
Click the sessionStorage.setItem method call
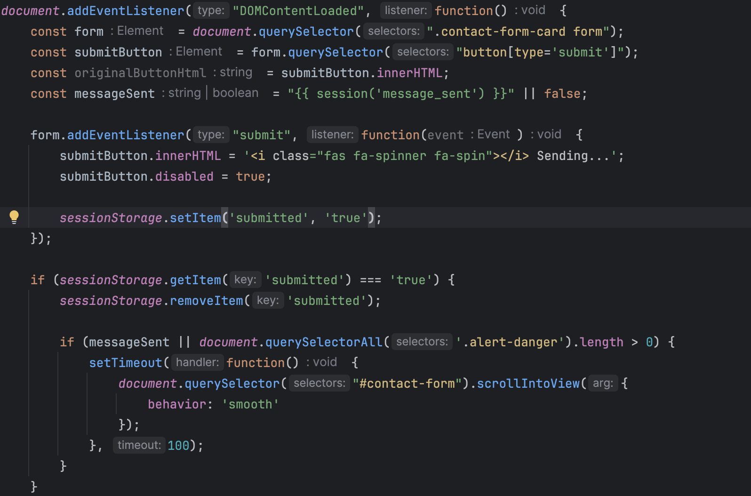pyautogui.click(x=140, y=218)
